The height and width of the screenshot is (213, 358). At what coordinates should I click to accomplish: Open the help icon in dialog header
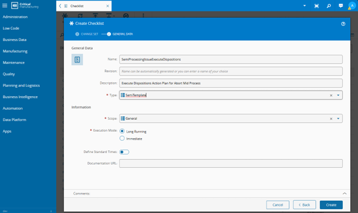343,24
